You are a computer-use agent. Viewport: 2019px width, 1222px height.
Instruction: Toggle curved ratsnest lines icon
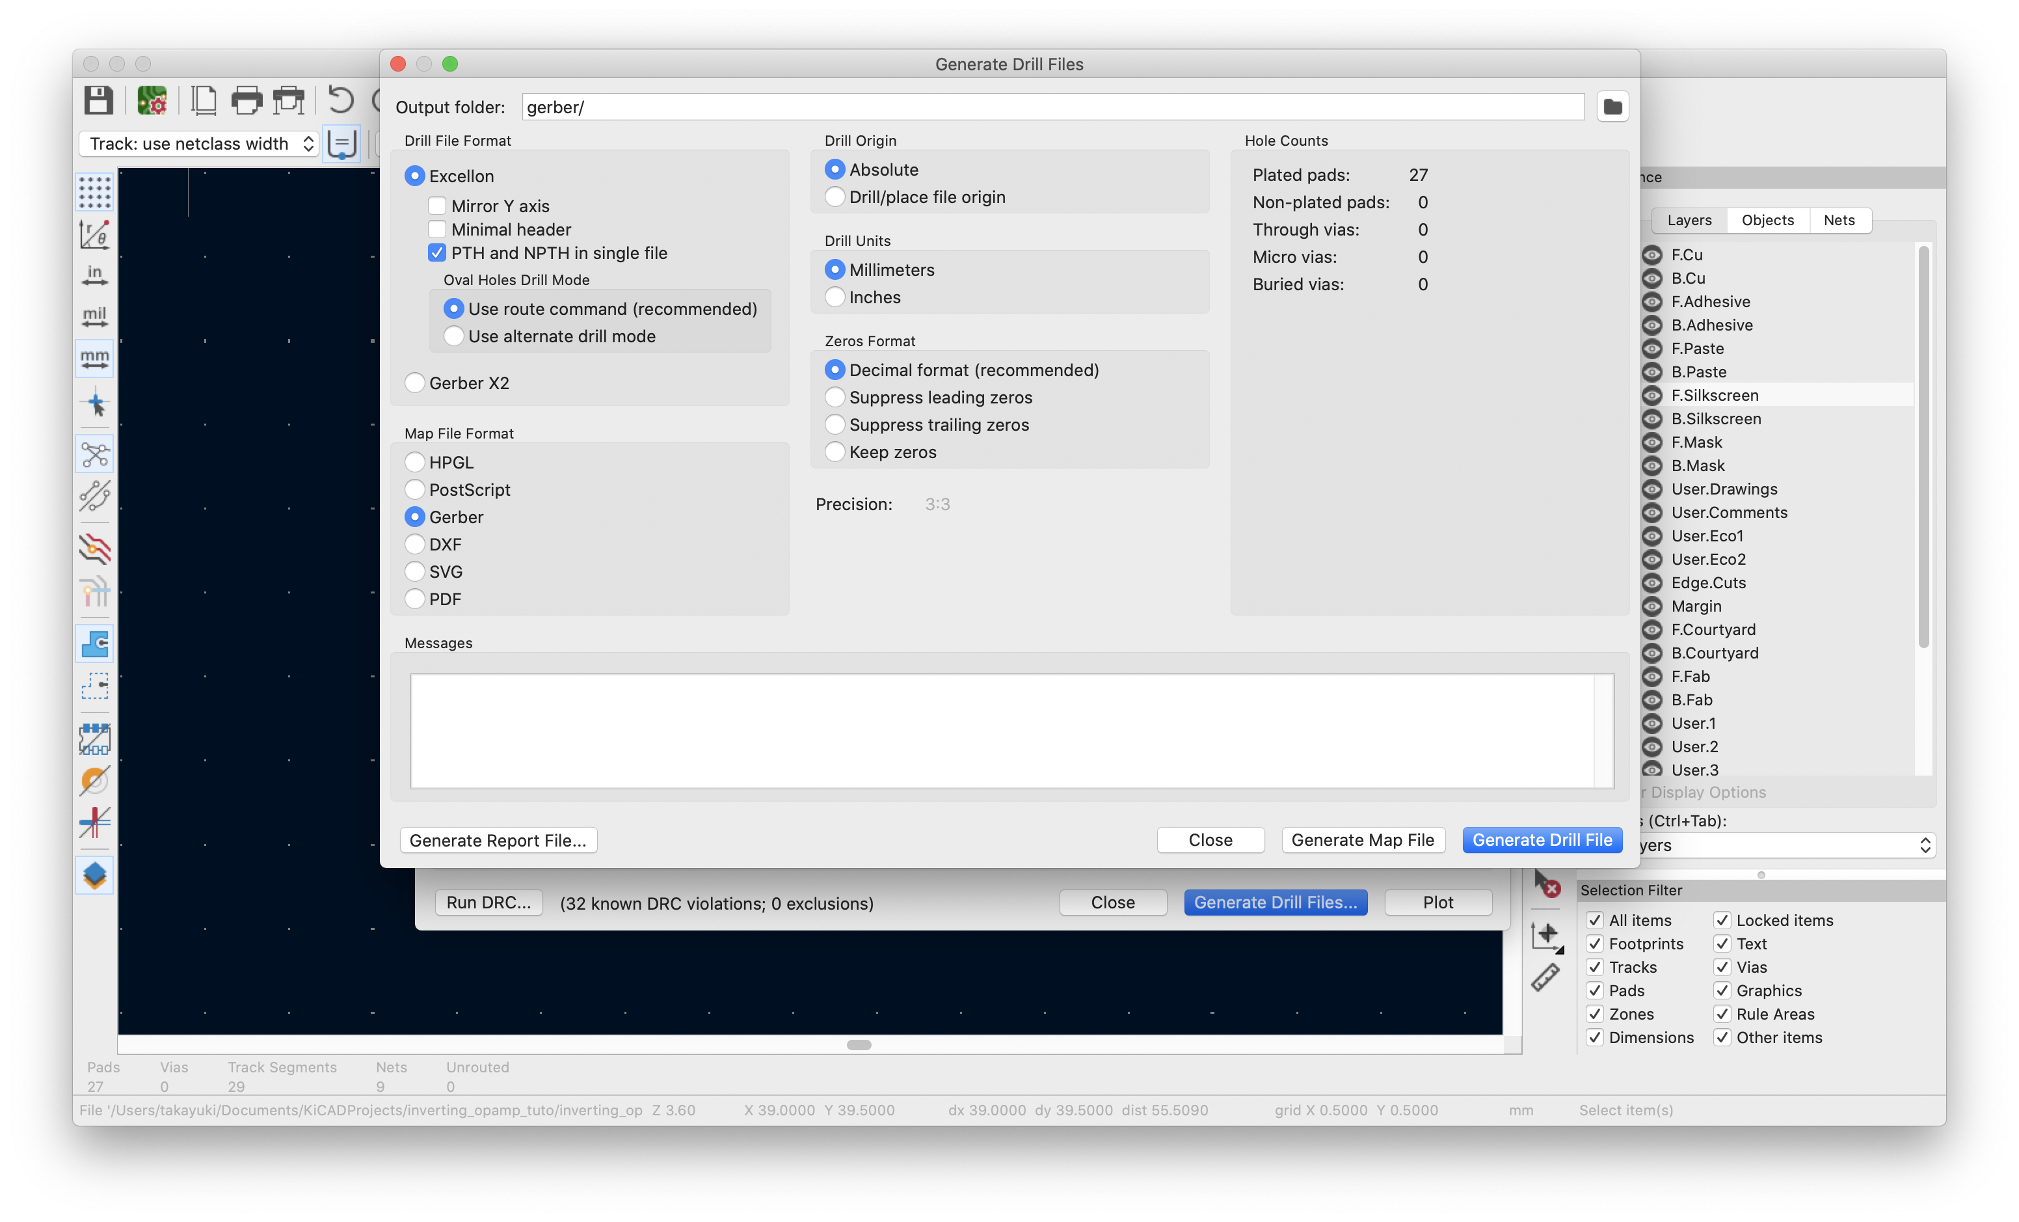(95, 496)
